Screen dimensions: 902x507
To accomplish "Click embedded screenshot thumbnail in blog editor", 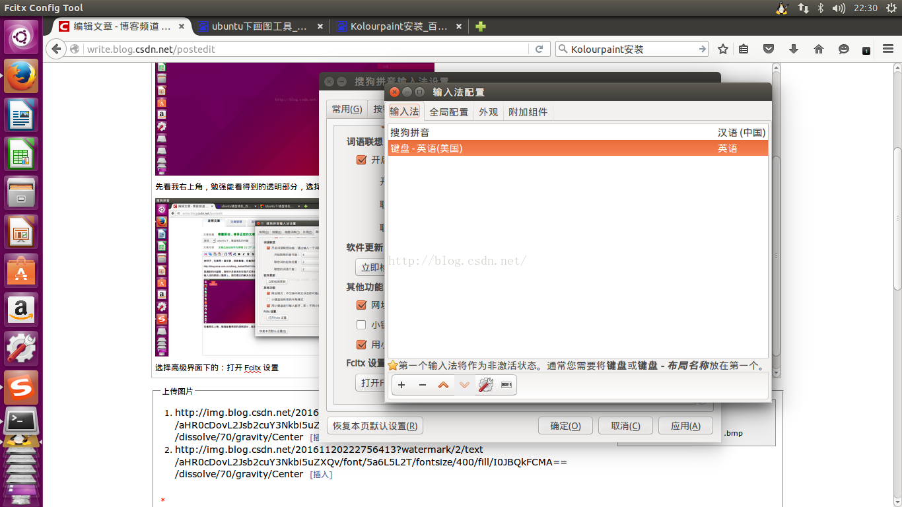I will (x=238, y=277).
